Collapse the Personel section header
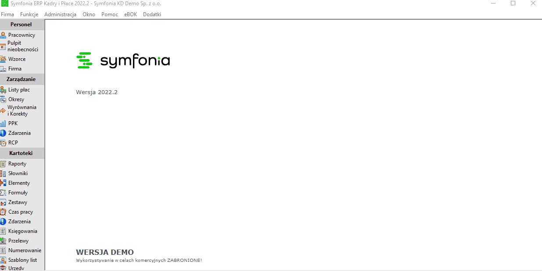542x271 pixels. (x=22, y=25)
